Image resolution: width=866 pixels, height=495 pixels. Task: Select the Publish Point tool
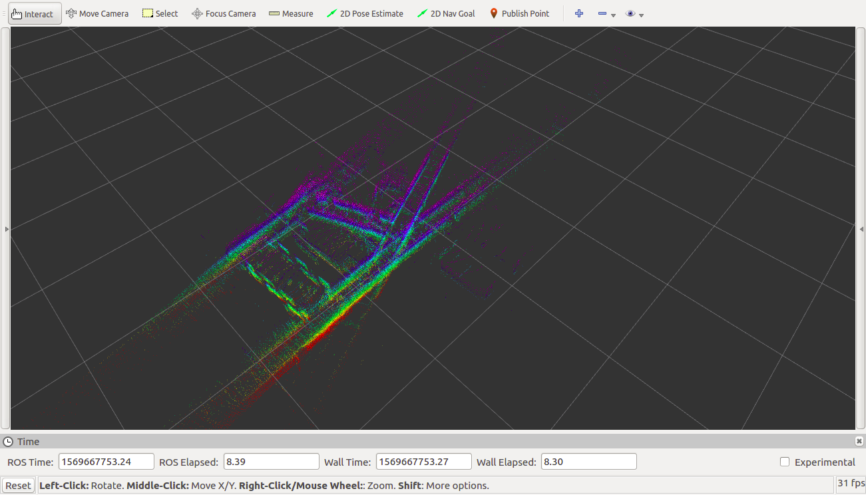[519, 13]
